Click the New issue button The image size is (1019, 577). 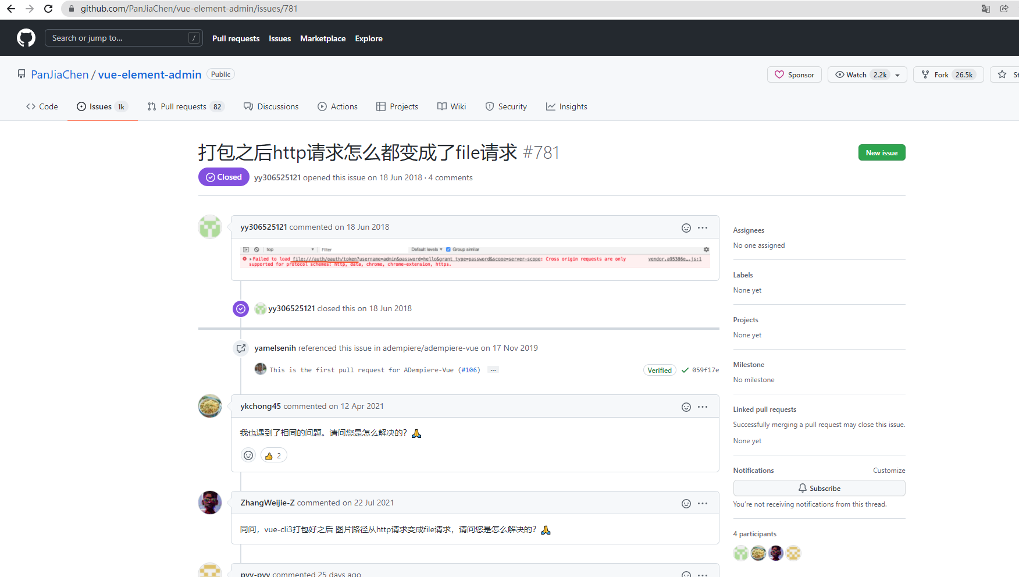(x=882, y=152)
